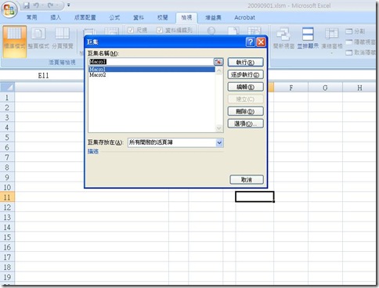Screen dimensions: 379x288
Task: Select row 19 header
Action: 7,277
